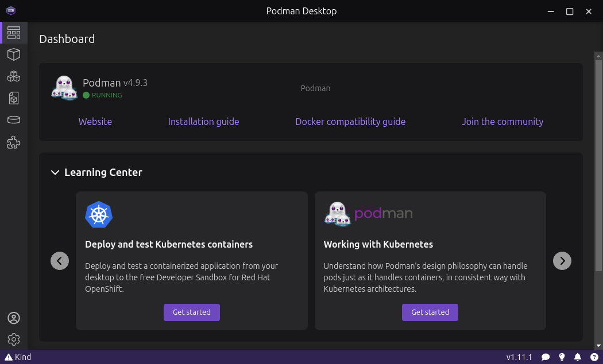The width and height of the screenshot is (603, 364).
Task: Click the Kind status bar item
Action: [x=18, y=357]
